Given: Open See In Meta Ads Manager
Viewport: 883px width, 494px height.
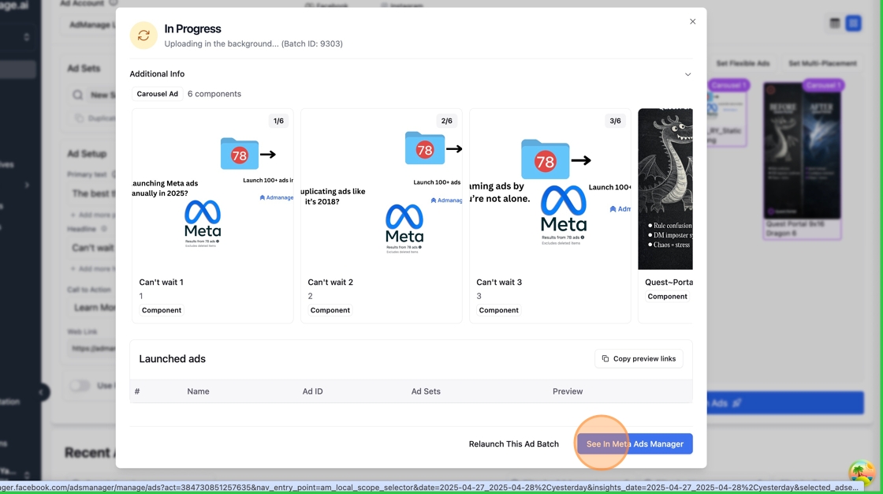Looking at the screenshot, I should (635, 443).
